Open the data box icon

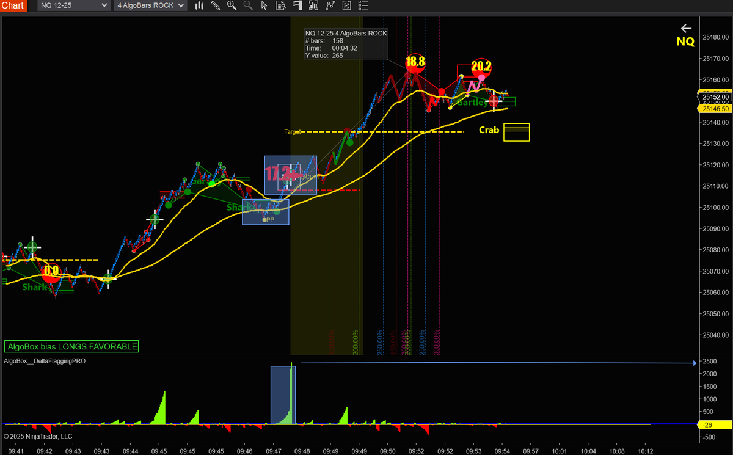point(280,6)
